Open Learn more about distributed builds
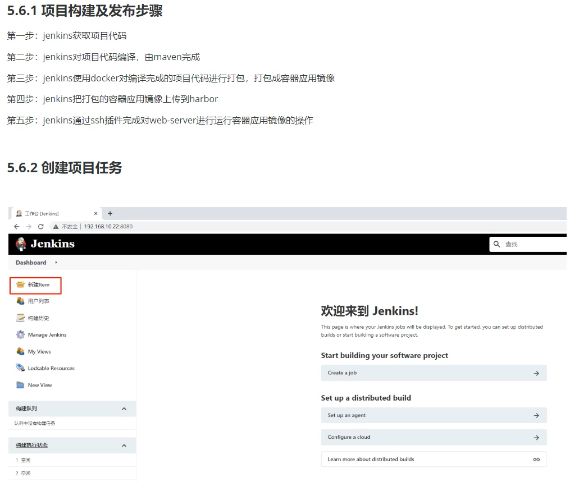Image resolution: width=579 pixels, height=482 pixels. click(434, 460)
